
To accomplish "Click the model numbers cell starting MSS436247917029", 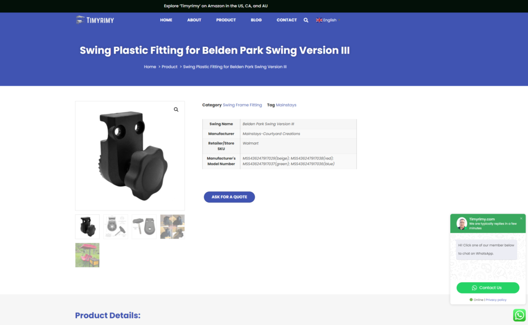I will pos(299,161).
